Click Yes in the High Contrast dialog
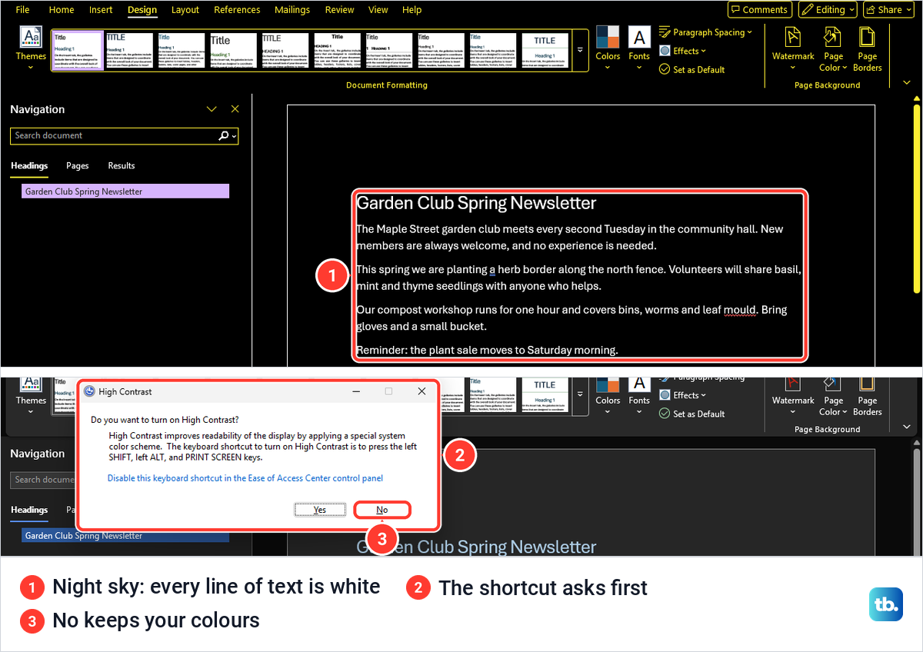923x652 pixels. pyautogui.click(x=320, y=510)
